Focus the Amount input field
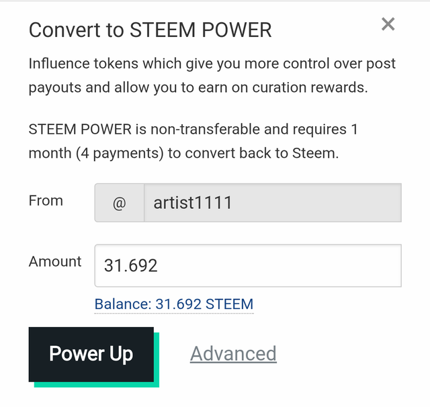The width and height of the screenshot is (430, 407). [248, 265]
